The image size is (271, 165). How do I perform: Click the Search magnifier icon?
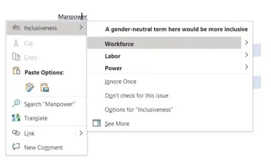tap(16, 104)
